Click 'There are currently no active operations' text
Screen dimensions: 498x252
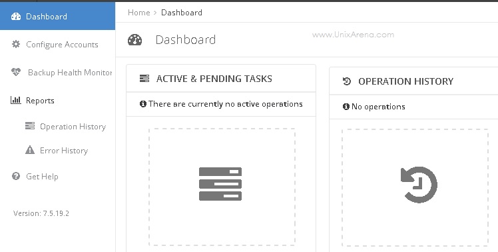[x=226, y=104]
